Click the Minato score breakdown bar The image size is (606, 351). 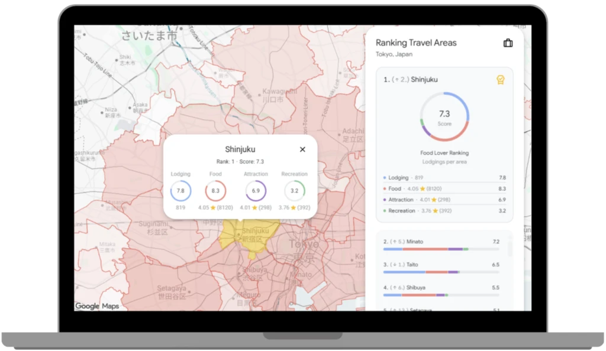(x=441, y=249)
